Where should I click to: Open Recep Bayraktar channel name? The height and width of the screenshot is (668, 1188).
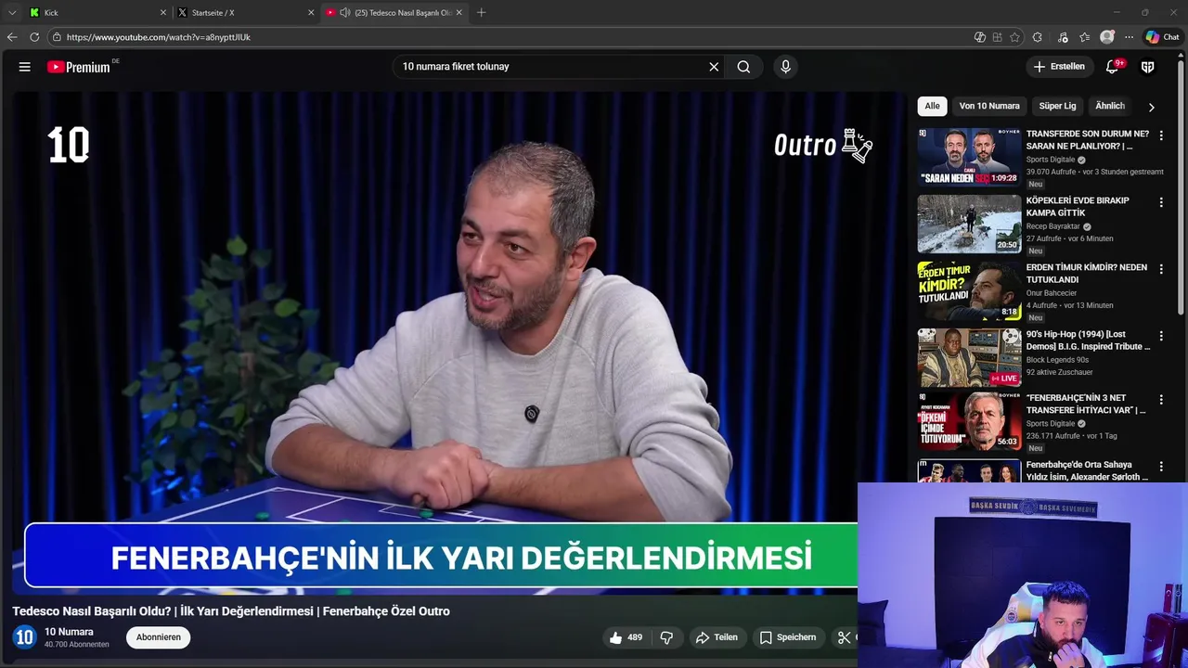coord(1052,226)
